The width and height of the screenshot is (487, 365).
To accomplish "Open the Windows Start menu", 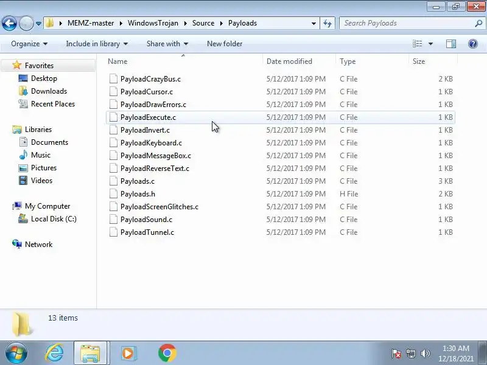I will [x=16, y=353].
